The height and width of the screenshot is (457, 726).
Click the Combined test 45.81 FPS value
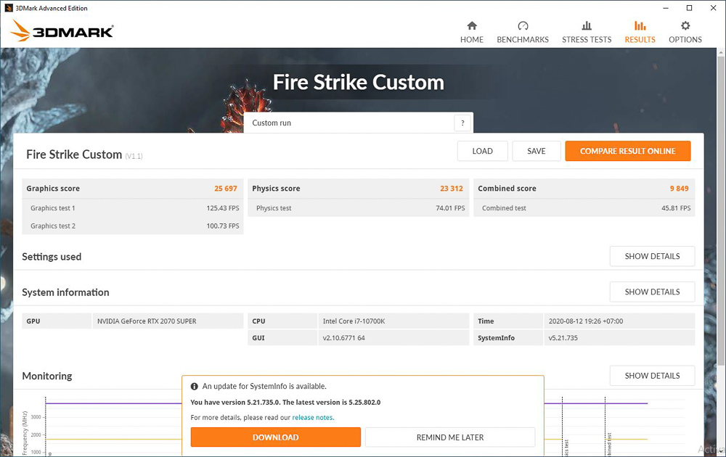point(676,208)
